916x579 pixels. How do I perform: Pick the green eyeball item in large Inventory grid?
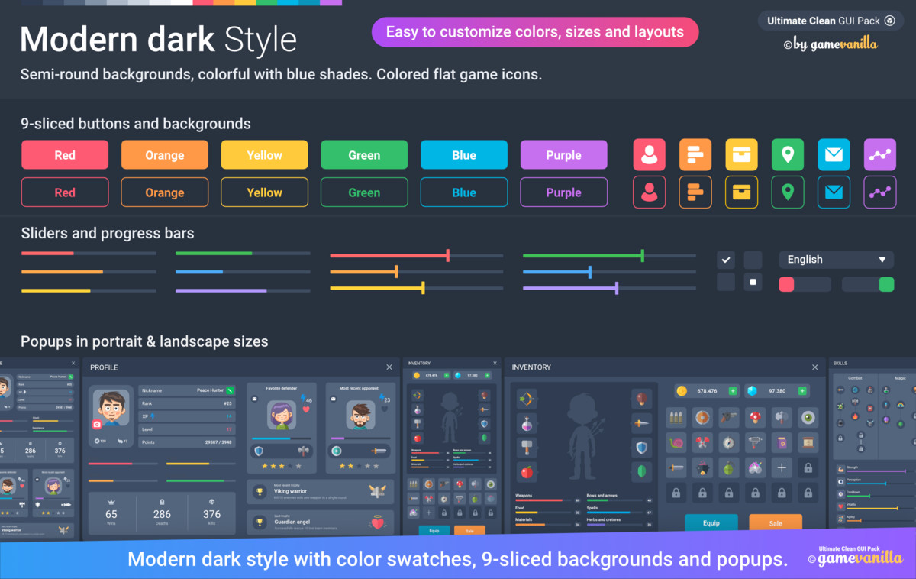(x=808, y=417)
